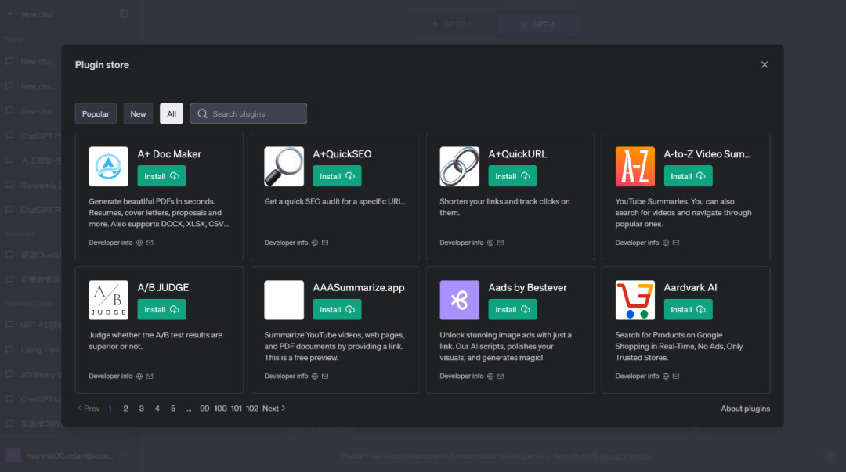Install the AAASummarize.app plugin
846x472 pixels.
pyautogui.click(x=337, y=309)
